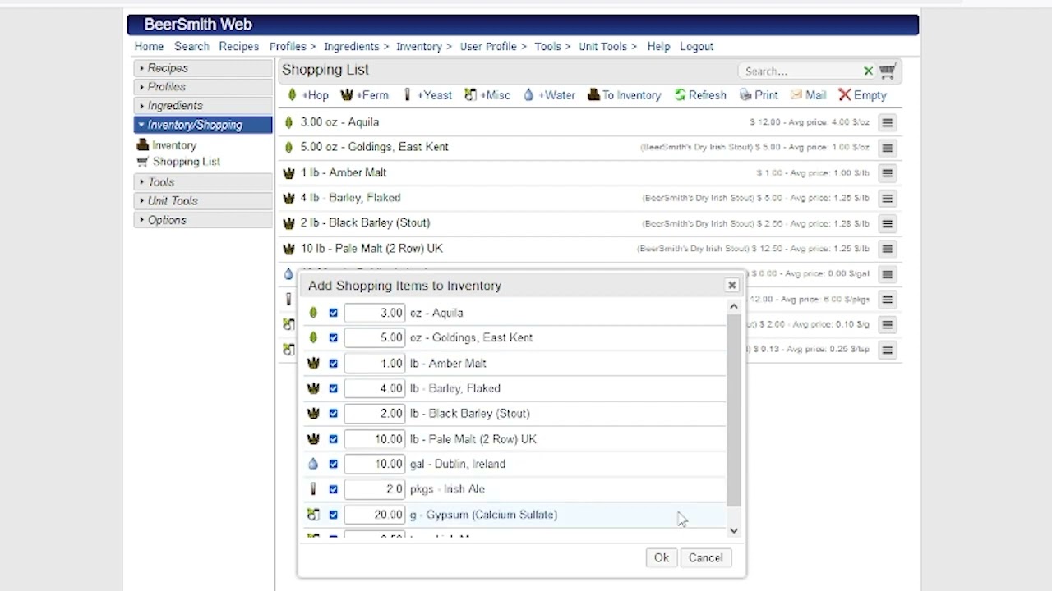Refresh the shopping list
This screenshot has height=591, width=1052.
[x=700, y=95]
